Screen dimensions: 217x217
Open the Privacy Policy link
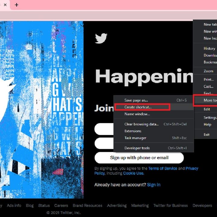click(192, 168)
